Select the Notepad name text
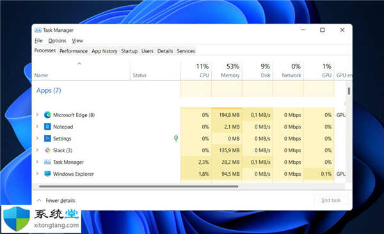The width and height of the screenshot is (384, 234). (x=63, y=127)
